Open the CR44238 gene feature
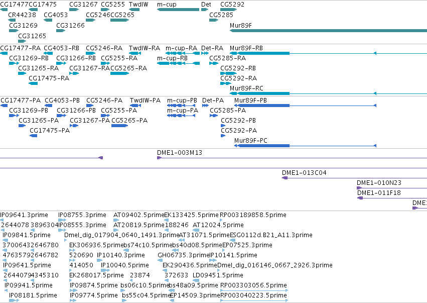 coord(12,20)
